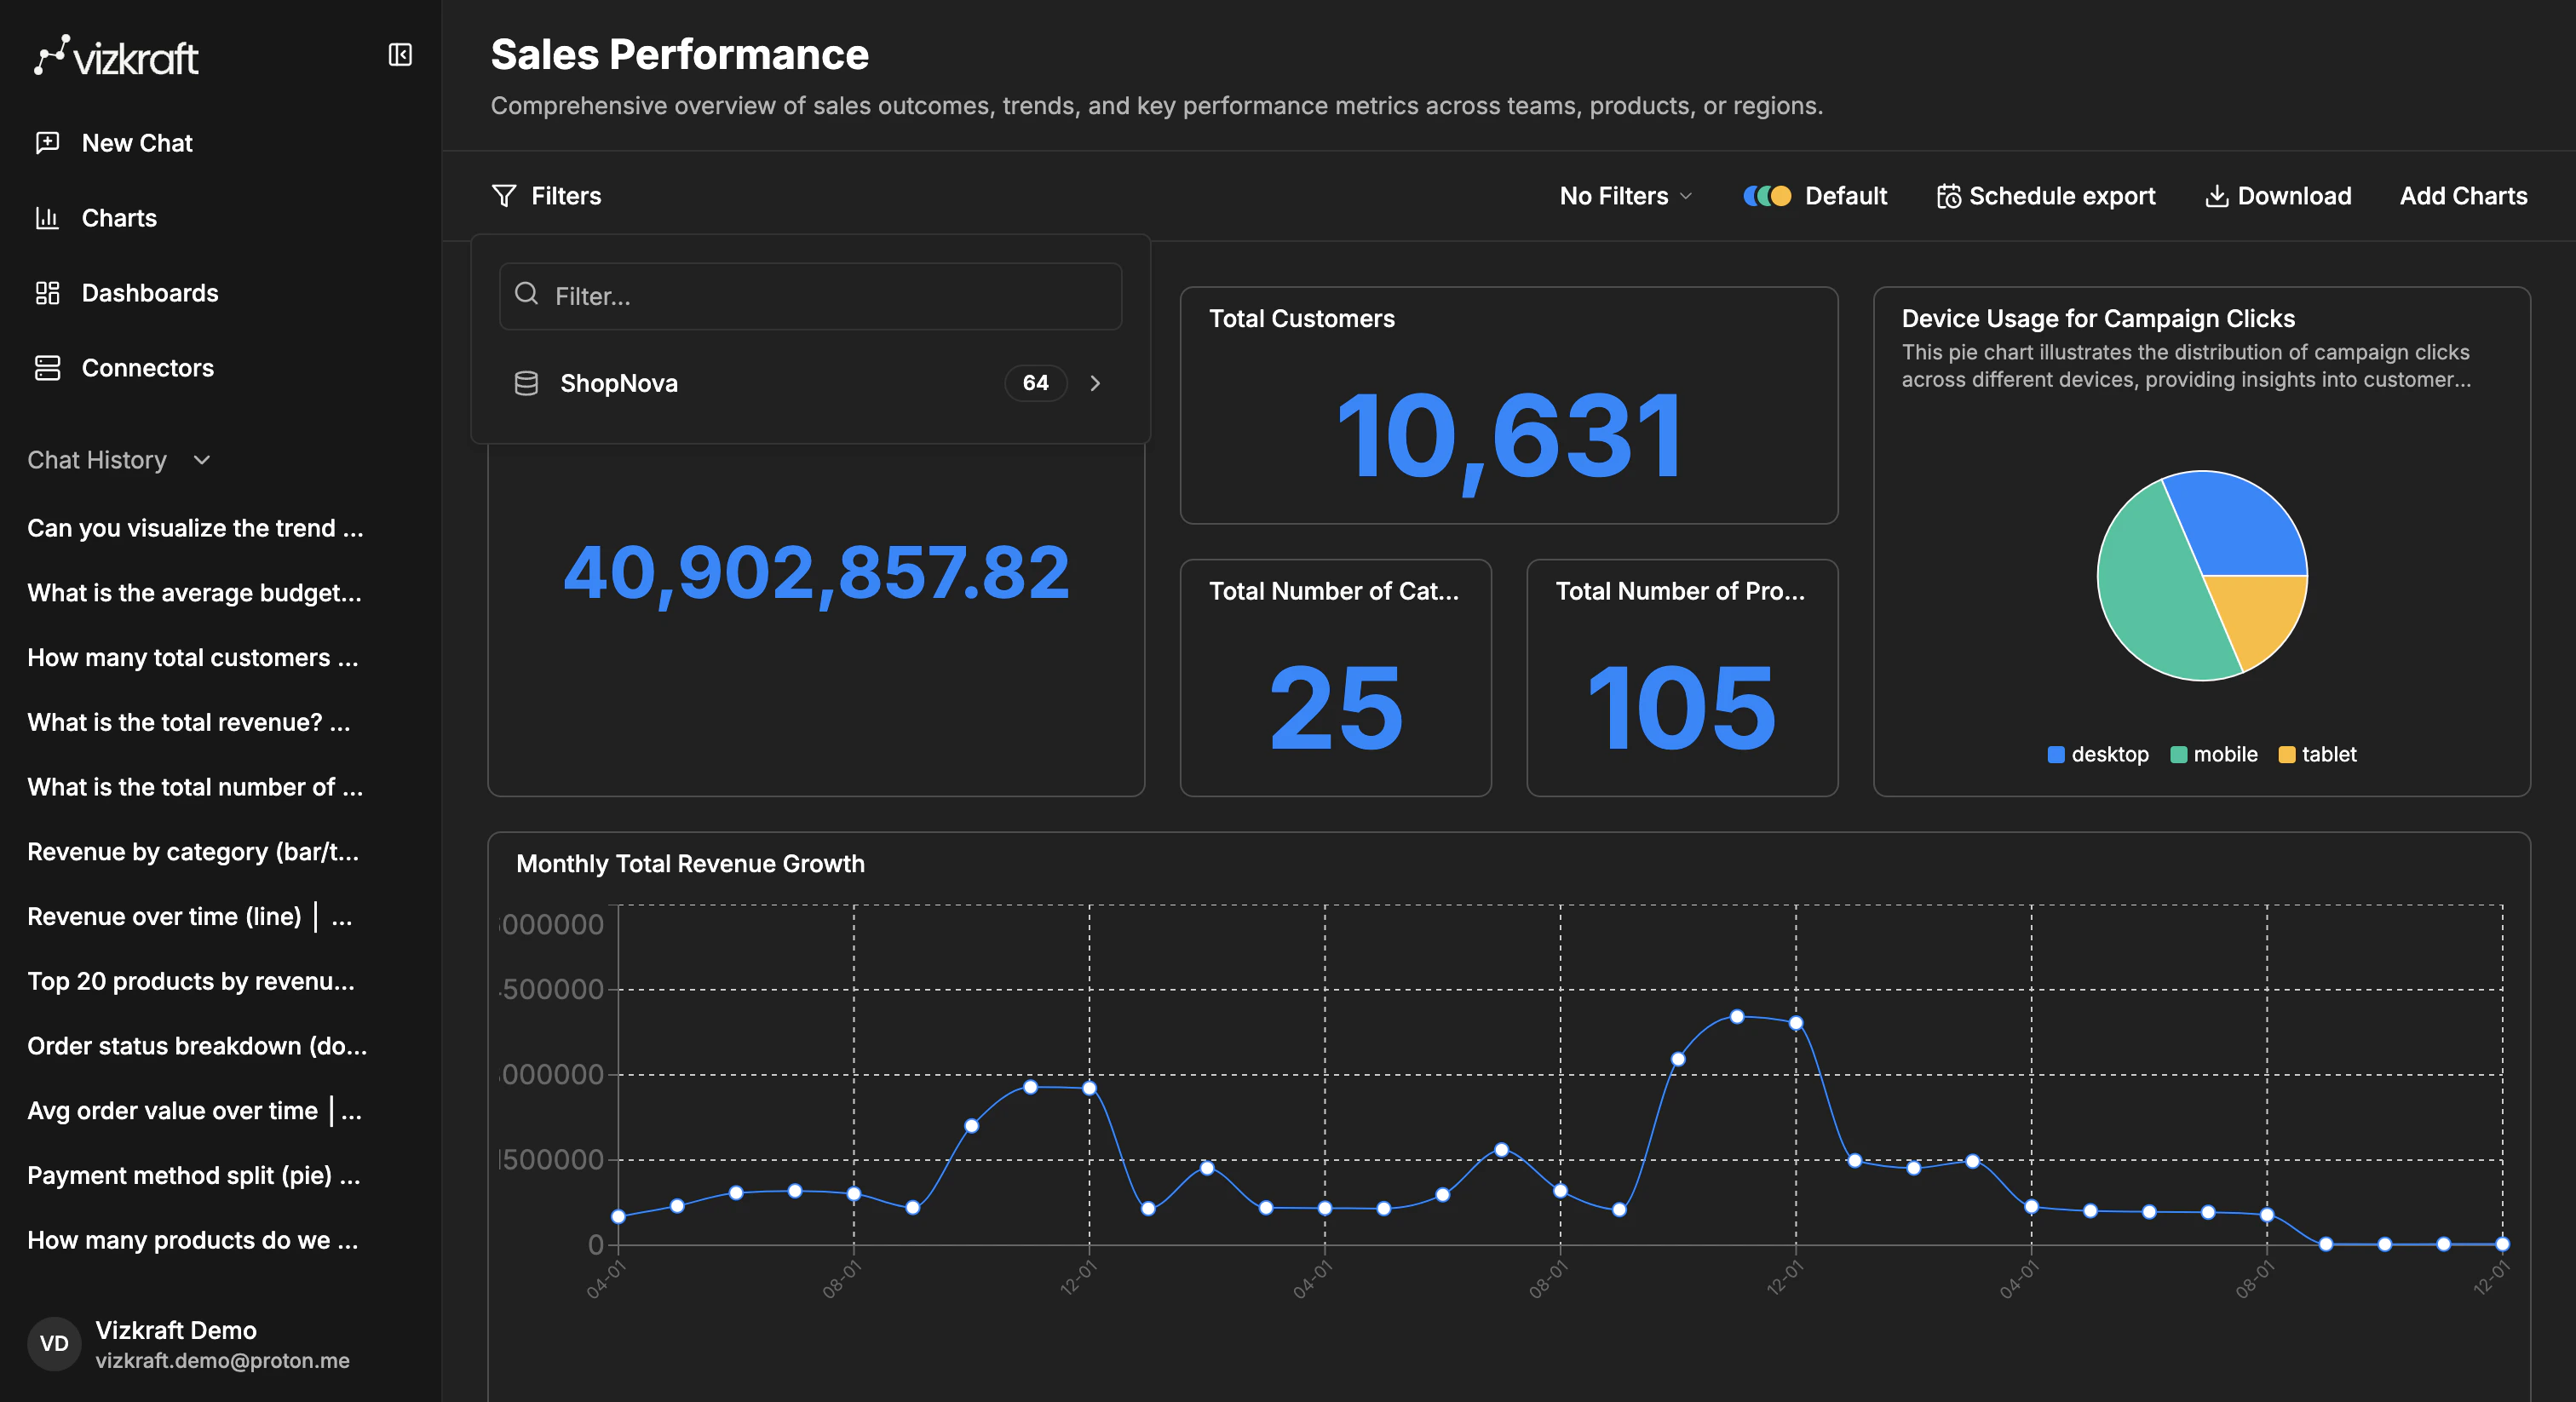Select the ShopNova data source
The width and height of the screenshot is (2576, 1402).
pos(620,383)
